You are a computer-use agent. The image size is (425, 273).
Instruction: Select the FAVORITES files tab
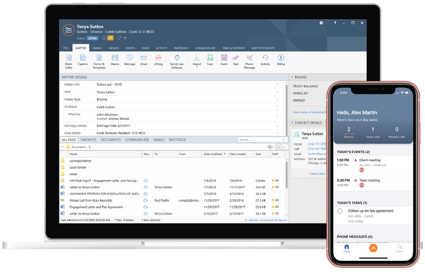pos(88,140)
